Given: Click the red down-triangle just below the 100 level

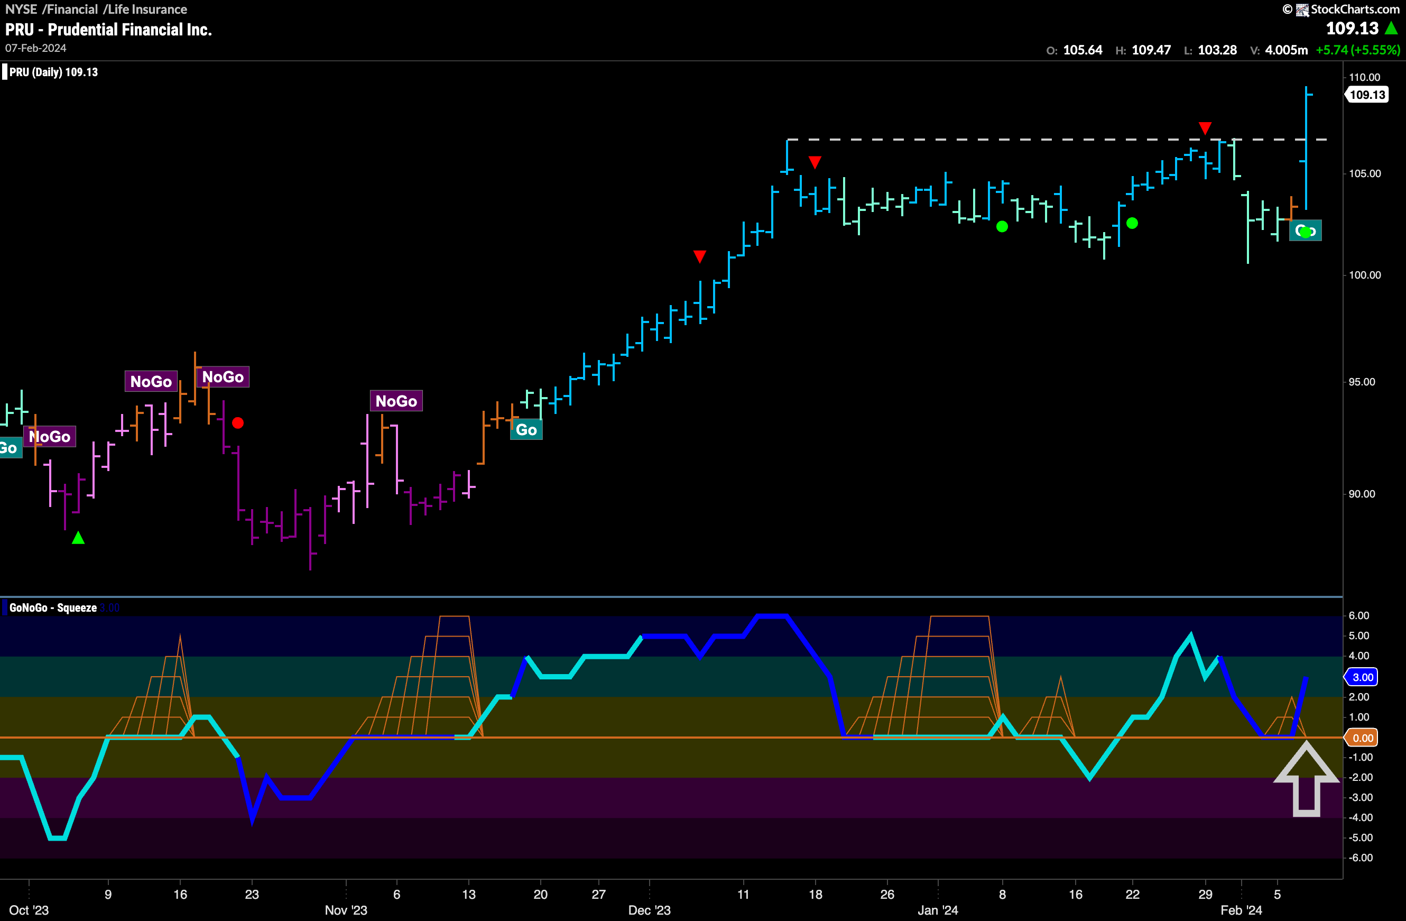Looking at the screenshot, I should coord(699,256).
